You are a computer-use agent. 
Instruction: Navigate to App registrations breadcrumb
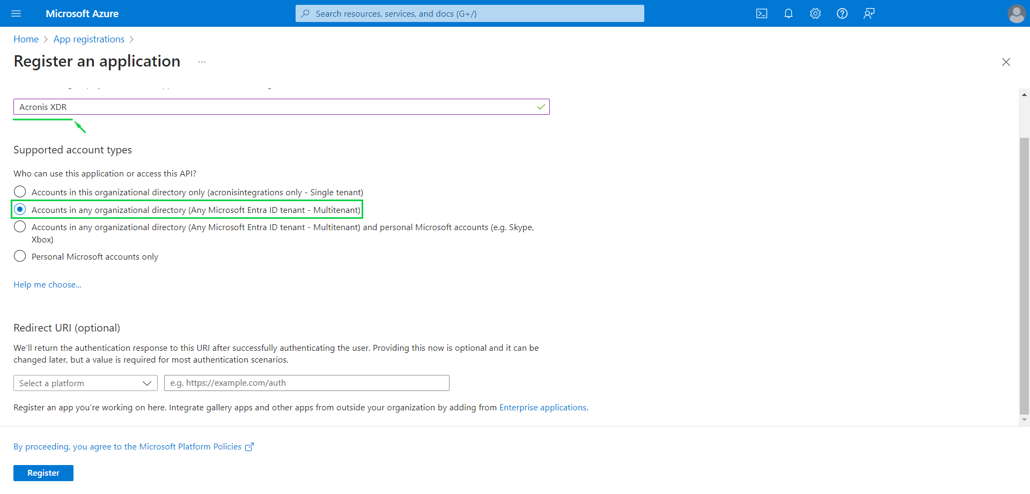coord(89,39)
